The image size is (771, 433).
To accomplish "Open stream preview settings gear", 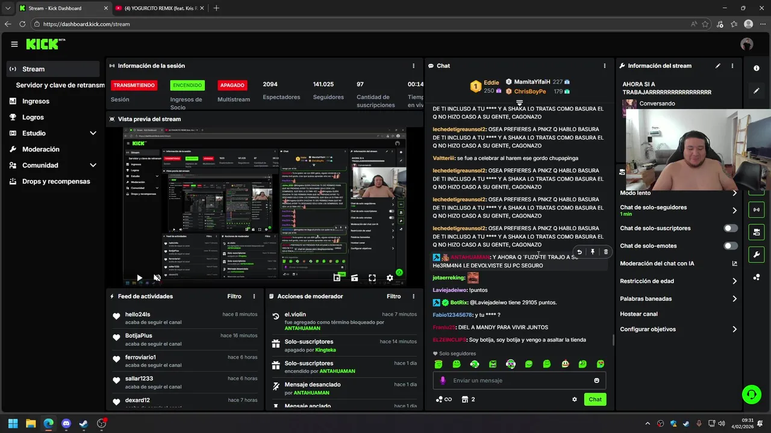I will coord(390,278).
